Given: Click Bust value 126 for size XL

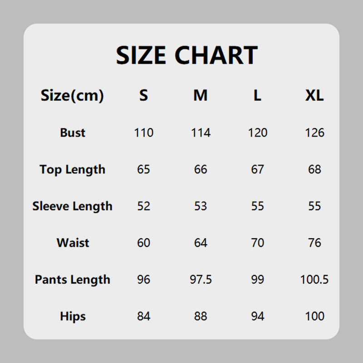Looking at the screenshot, I should click(314, 132).
